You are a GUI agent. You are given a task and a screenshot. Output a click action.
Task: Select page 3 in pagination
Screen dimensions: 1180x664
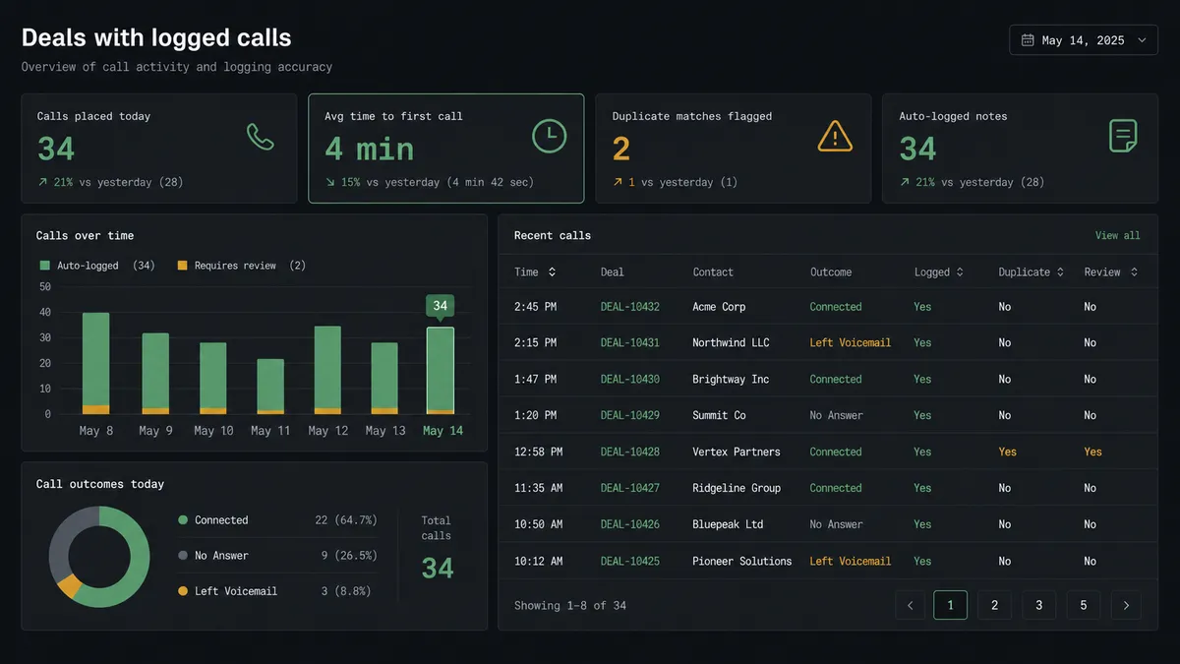[1038, 605]
